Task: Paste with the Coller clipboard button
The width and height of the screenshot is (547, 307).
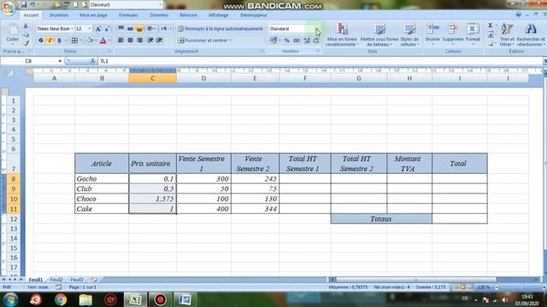Action: point(13,34)
